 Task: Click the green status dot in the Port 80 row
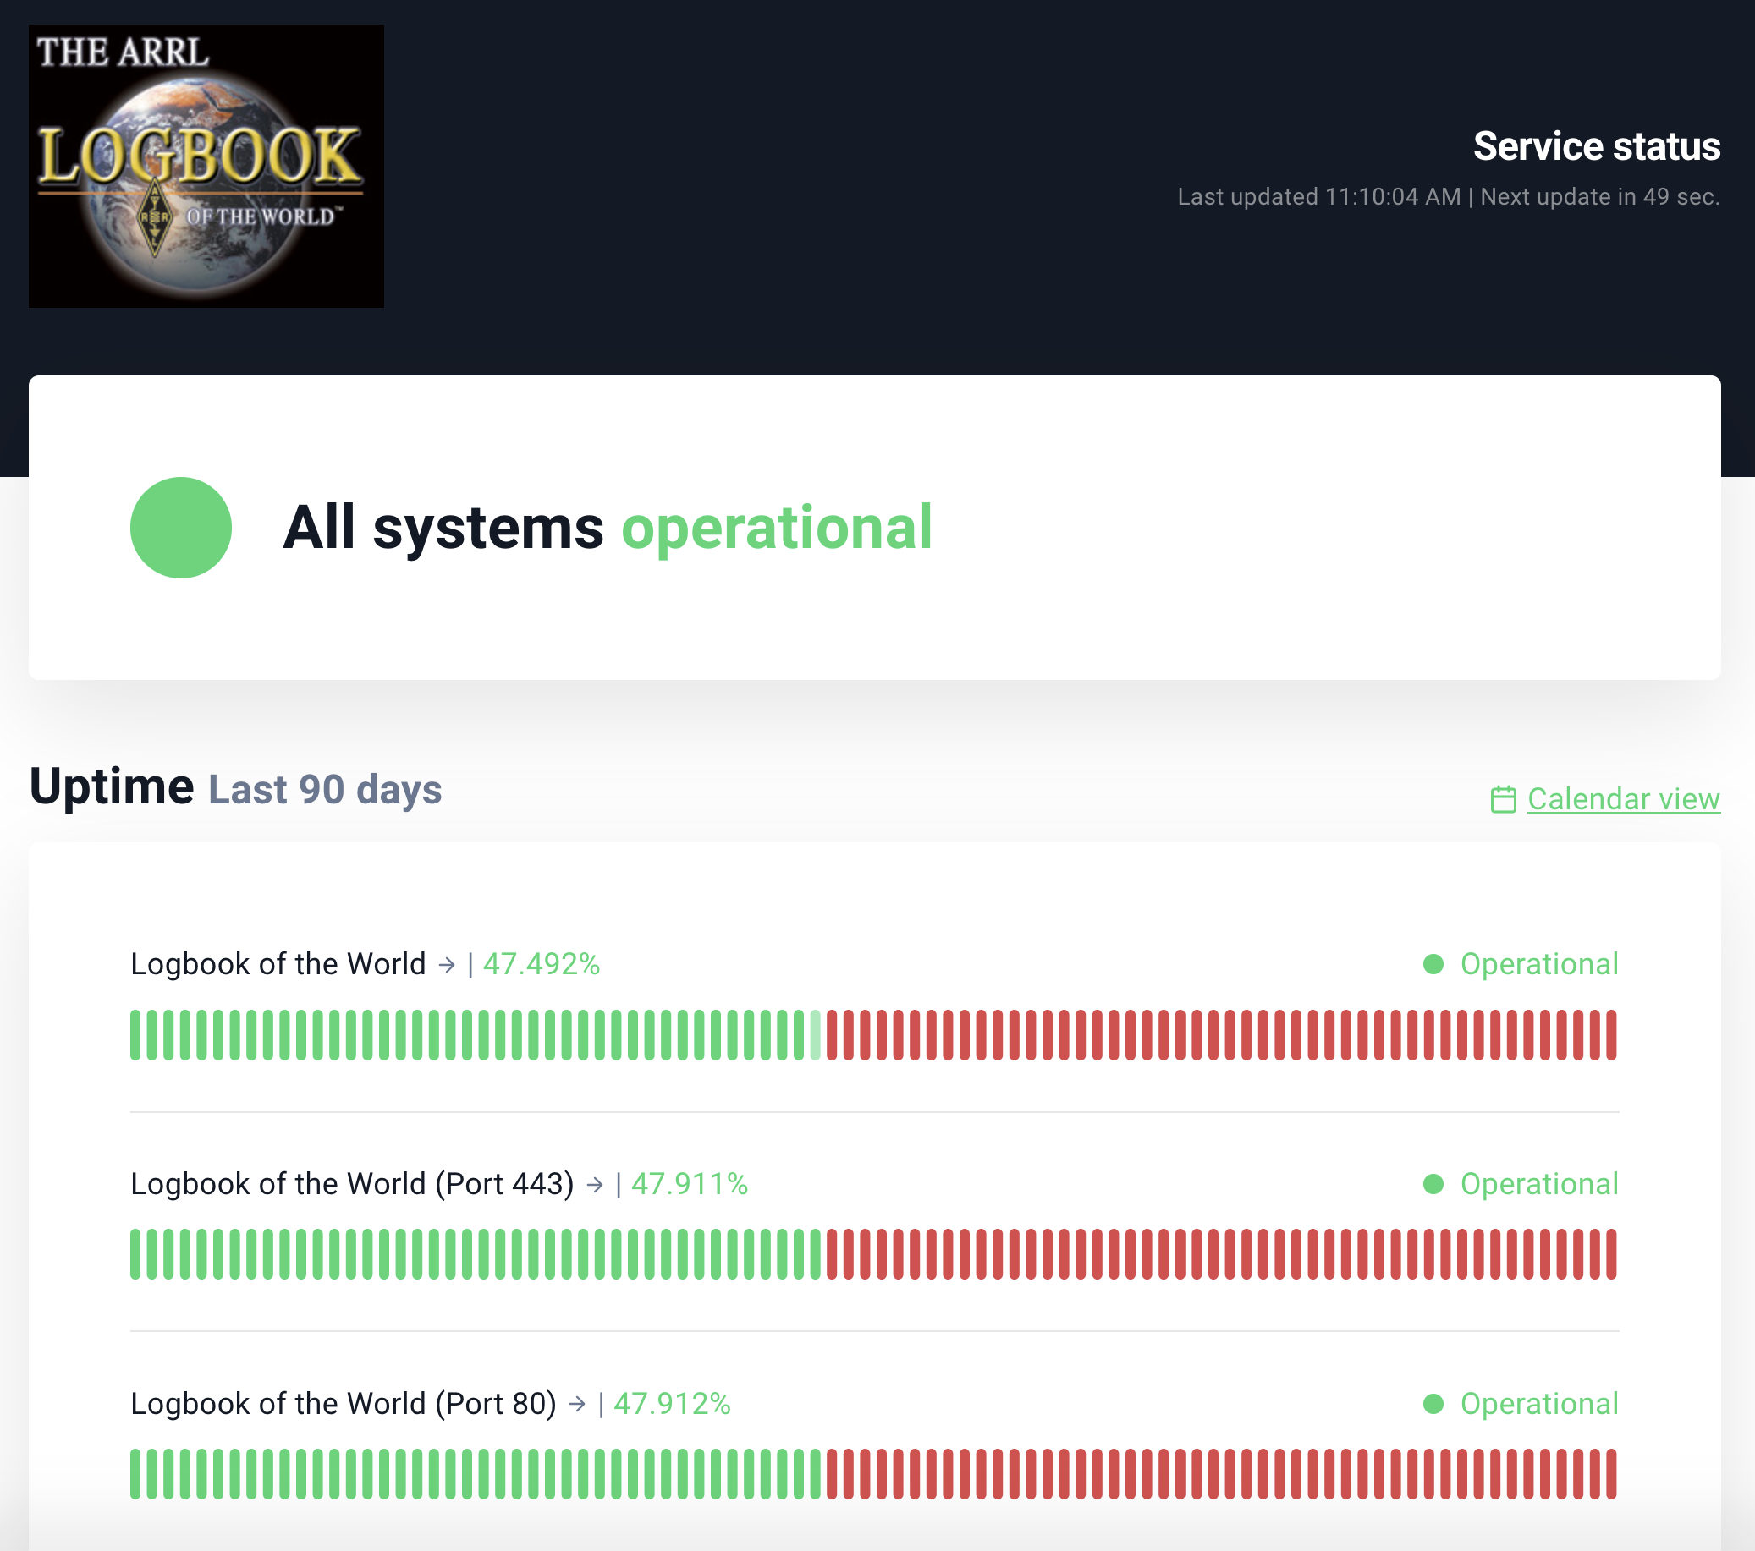1433,1403
